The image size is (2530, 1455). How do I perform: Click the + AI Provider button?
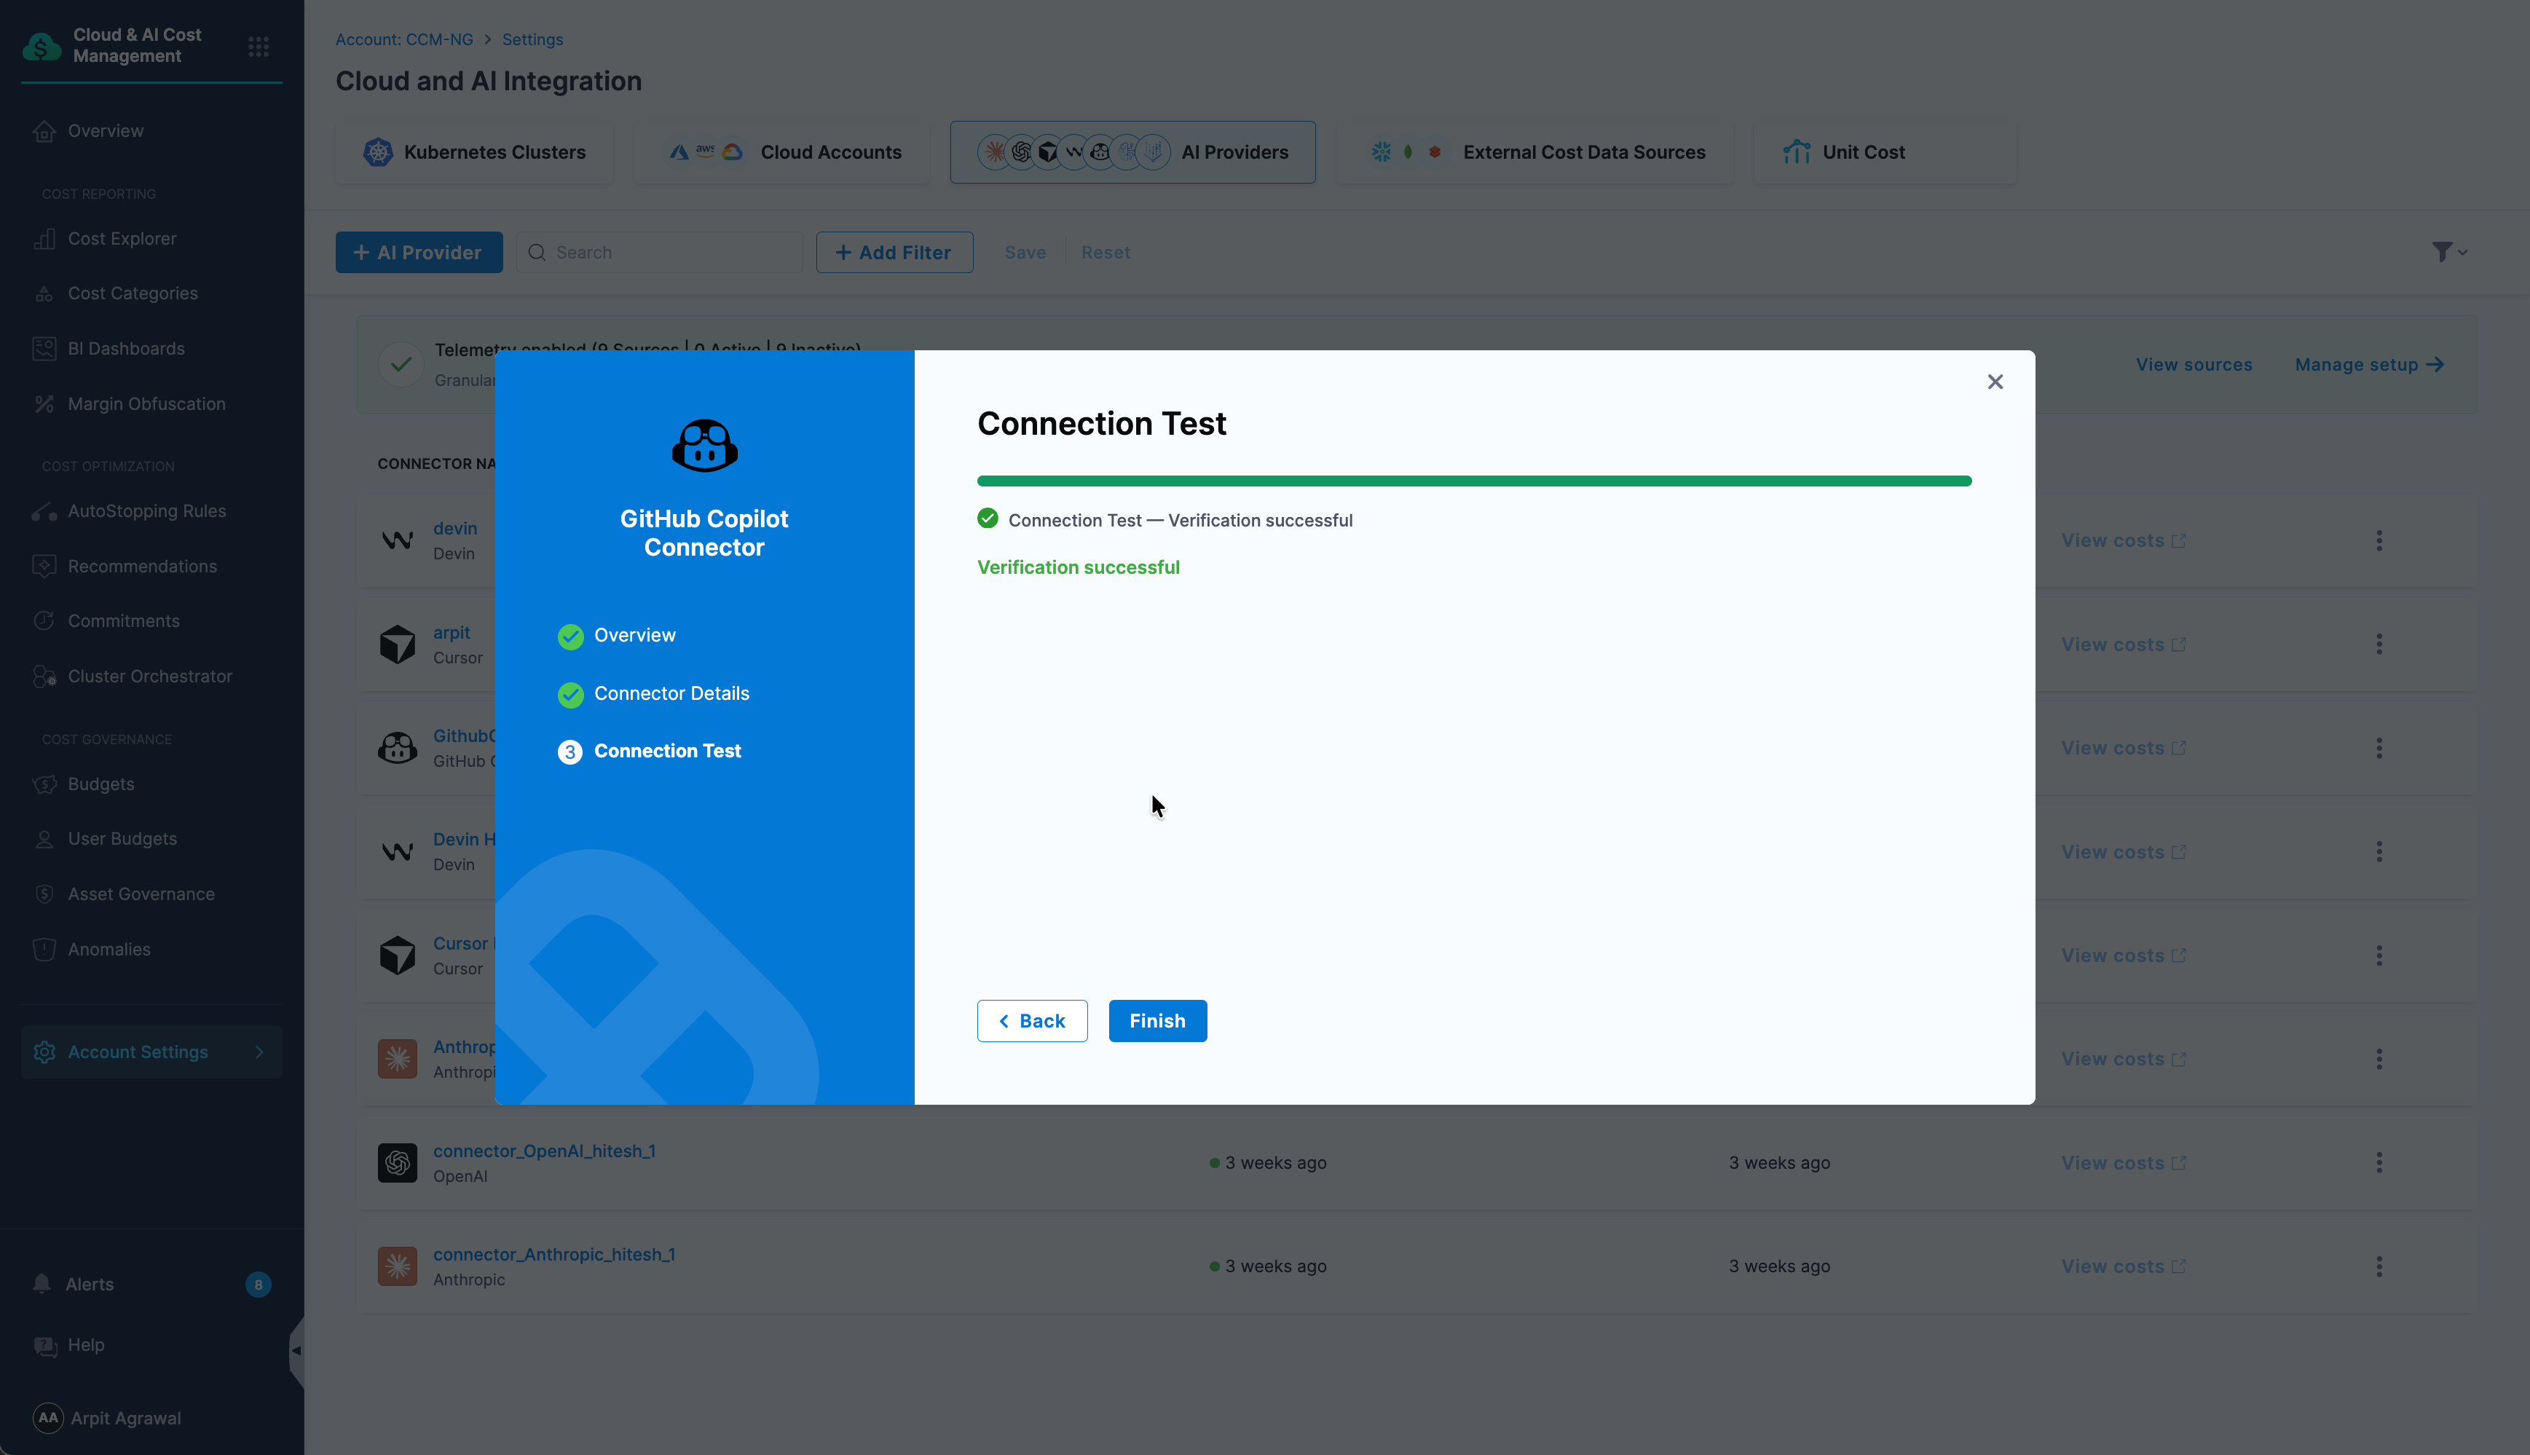(x=419, y=252)
